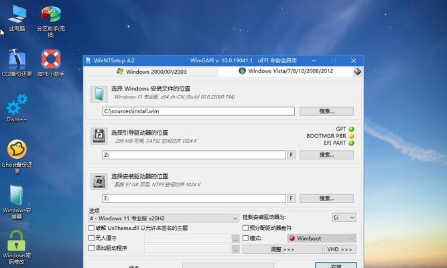Viewport: 447px width, 268px height.
Task: Open the Windows安装器 desktop icon
Action: pos(17,202)
